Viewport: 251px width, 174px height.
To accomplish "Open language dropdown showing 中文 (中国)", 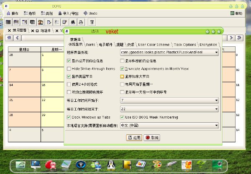I will point(169,125).
